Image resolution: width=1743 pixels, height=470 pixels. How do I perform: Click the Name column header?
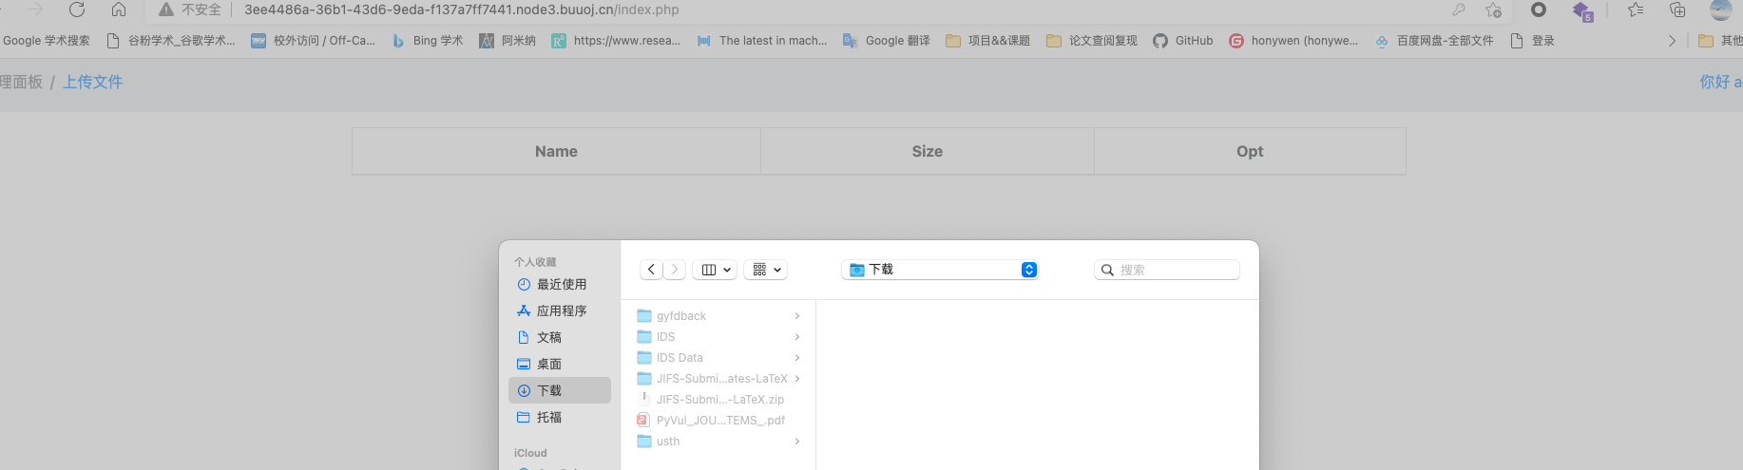[556, 151]
